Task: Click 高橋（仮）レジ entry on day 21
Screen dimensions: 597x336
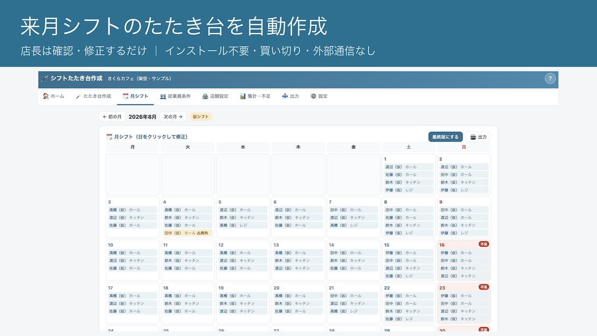Action: pyautogui.click(x=353, y=311)
